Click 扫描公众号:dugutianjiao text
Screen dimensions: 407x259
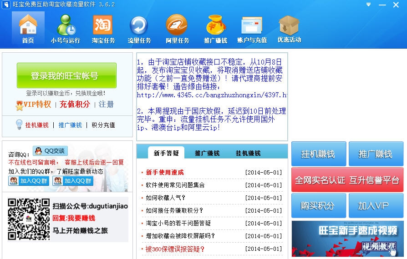point(90,206)
